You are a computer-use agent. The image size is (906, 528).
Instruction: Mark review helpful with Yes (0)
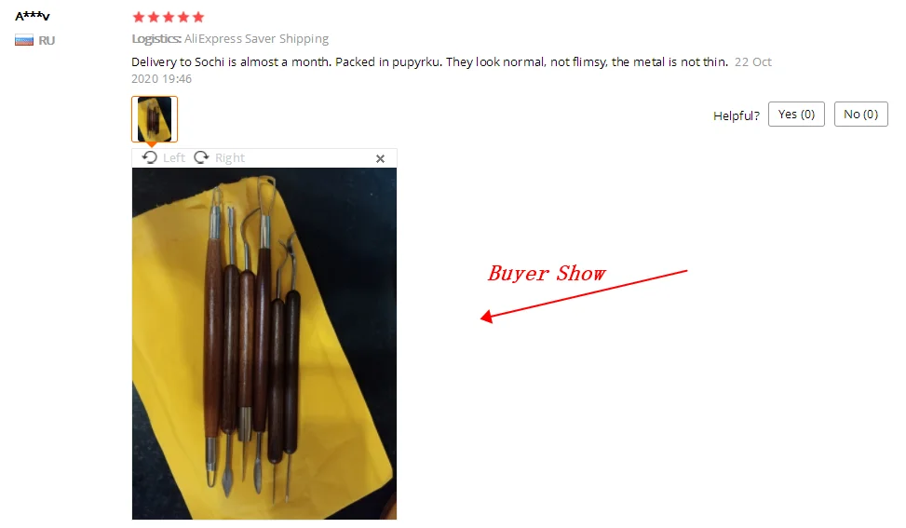(796, 114)
